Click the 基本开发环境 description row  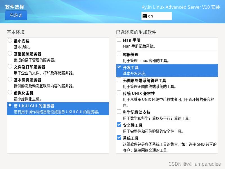(135, 74)
